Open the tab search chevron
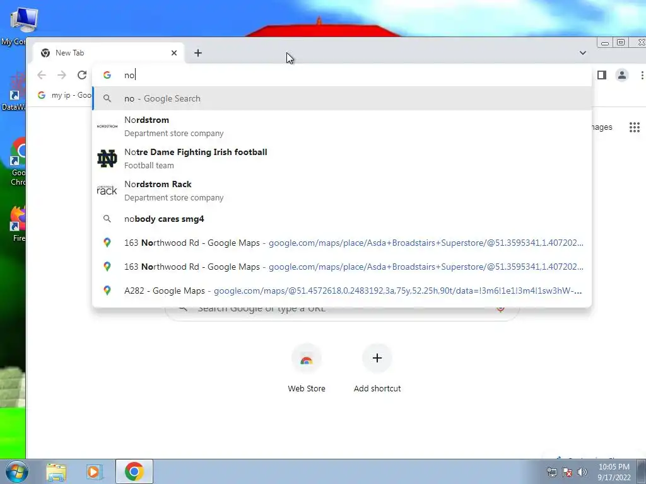This screenshot has width=646, height=484. coord(582,53)
